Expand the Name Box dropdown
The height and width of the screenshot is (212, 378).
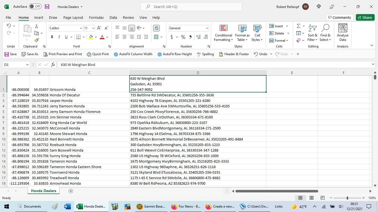coord(27,65)
